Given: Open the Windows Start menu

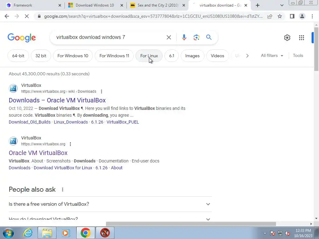Looking at the screenshot, I should point(8,233).
